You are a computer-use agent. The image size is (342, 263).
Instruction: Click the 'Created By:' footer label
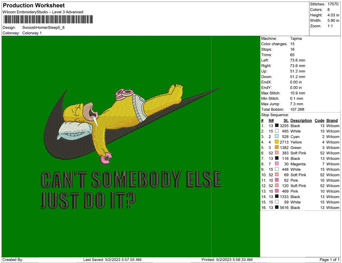(x=13, y=260)
